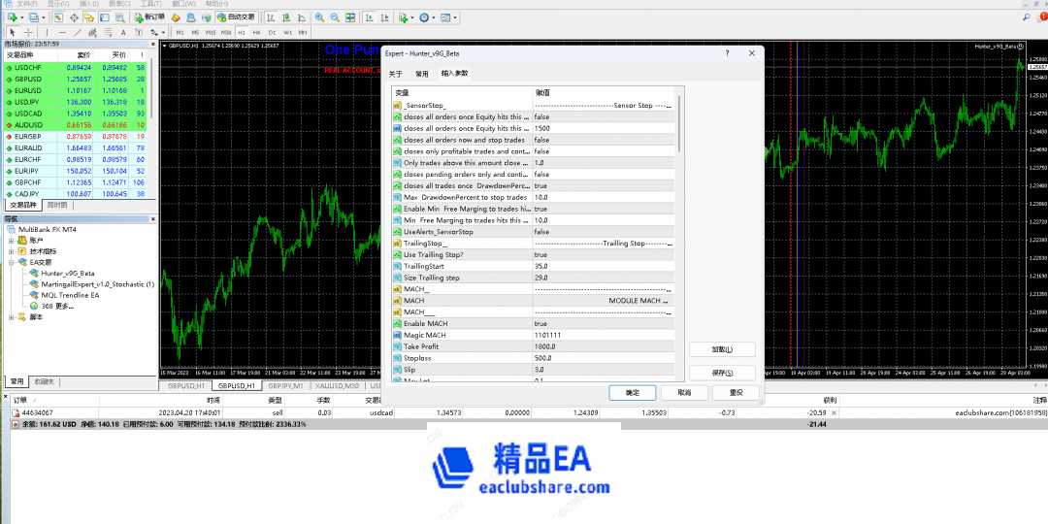This screenshot has width=1048, height=524.
Task: Expand the 脚本 (Scripts) tree node
Action: point(12,317)
